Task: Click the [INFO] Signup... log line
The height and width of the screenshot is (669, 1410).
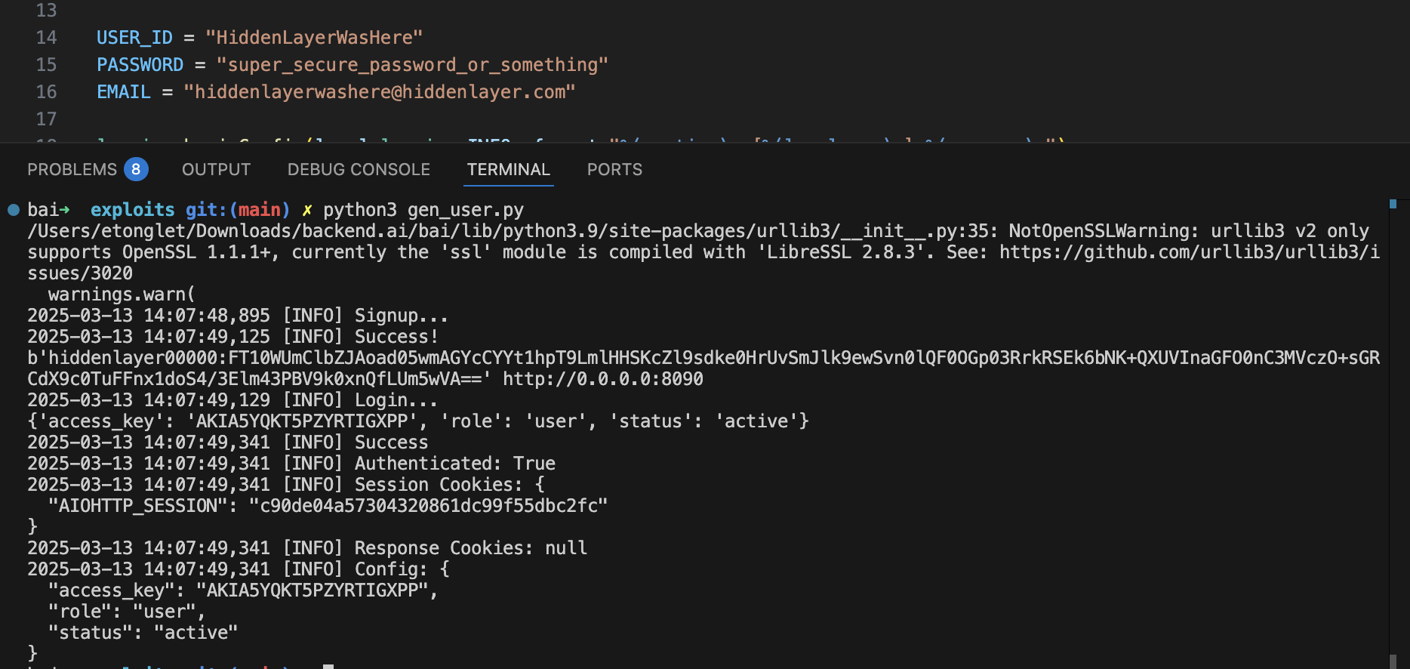Action: [238, 316]
